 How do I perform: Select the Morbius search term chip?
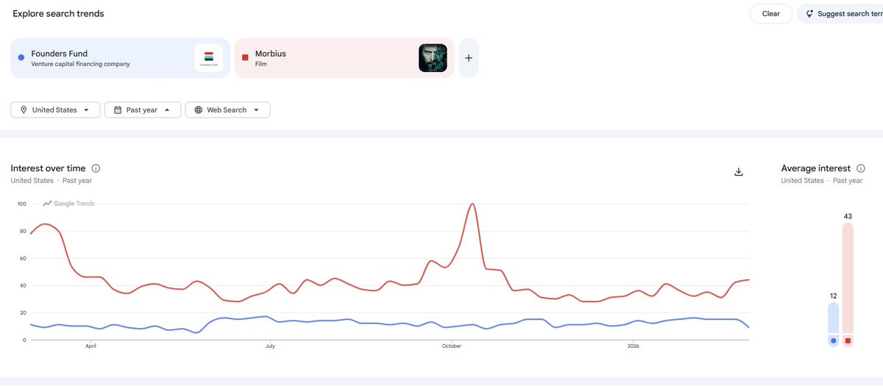tap(344, 58)
